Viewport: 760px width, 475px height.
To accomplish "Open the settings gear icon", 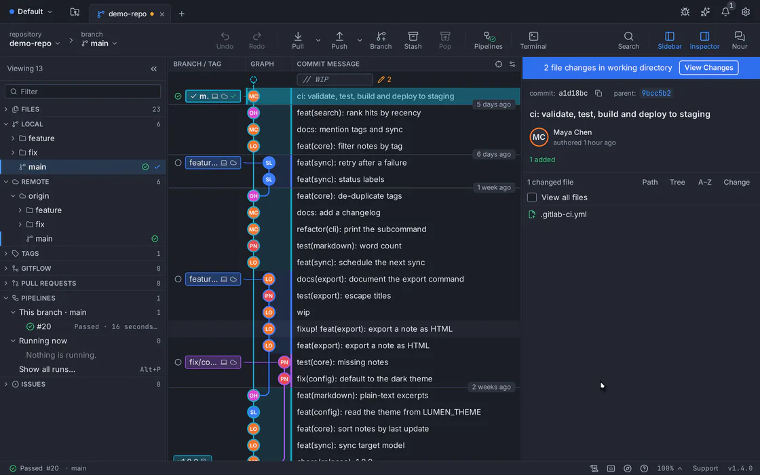I will pos(746,12).
